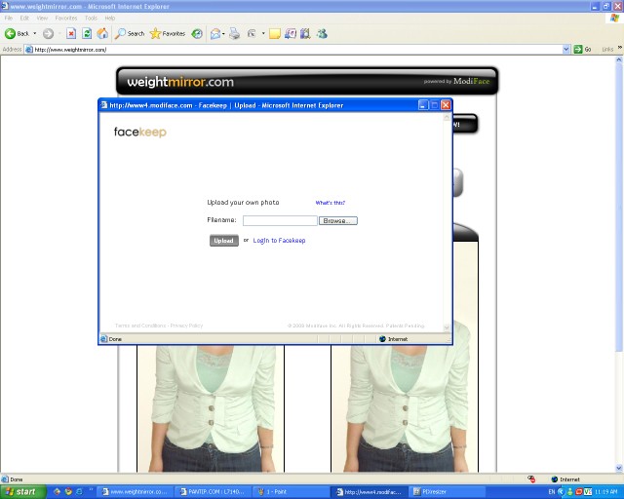Screen dimensions: 624x499
Task: Click the Back navigation button
Action: 17,34
